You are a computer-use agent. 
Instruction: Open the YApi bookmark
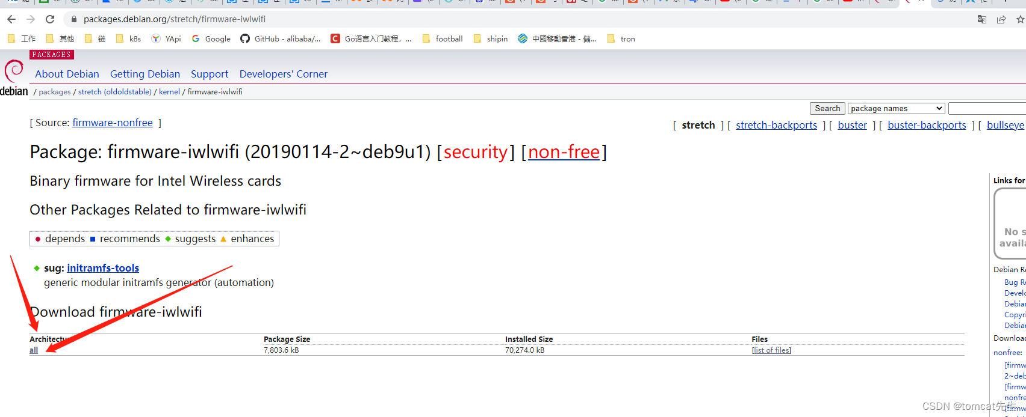pyautogui.click(x=166, y=38)
